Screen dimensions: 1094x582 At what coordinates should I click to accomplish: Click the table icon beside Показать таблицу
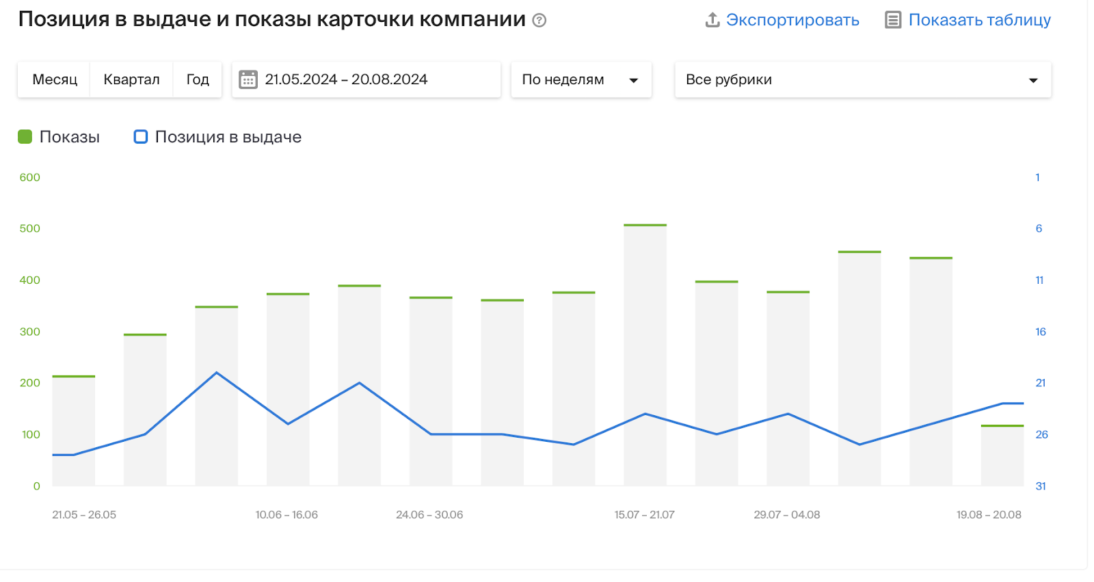pos(893,20)
